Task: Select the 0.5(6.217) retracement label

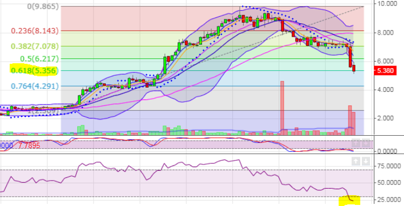Action: pos(39,59)
